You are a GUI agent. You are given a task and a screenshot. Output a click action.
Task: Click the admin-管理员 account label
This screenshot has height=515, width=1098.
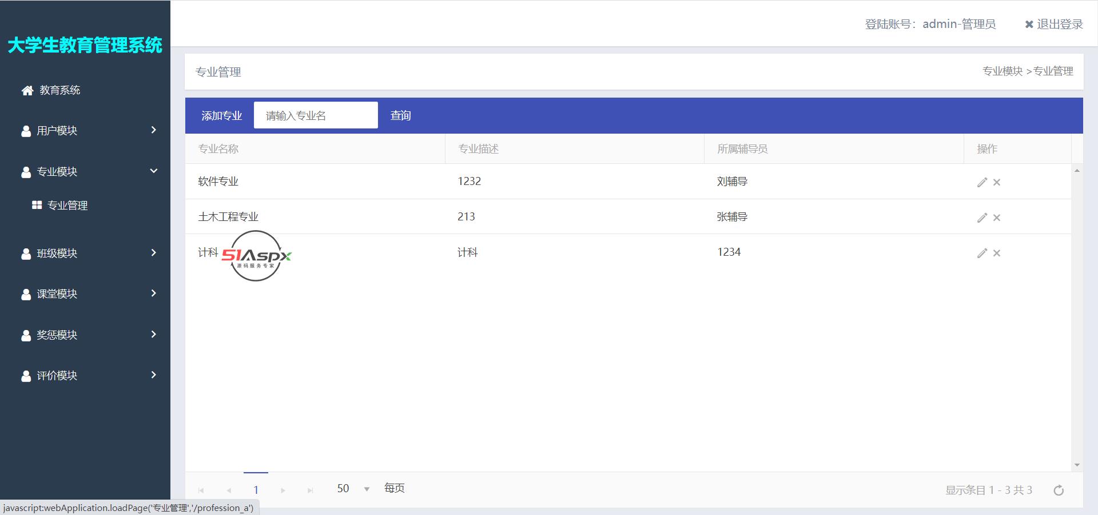(959, 24)
